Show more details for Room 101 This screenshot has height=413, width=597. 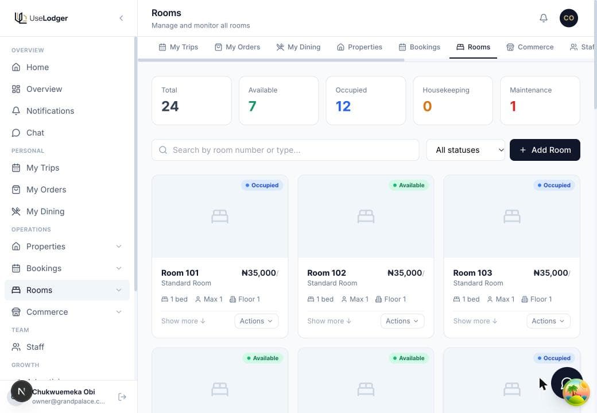coord(183,321)
